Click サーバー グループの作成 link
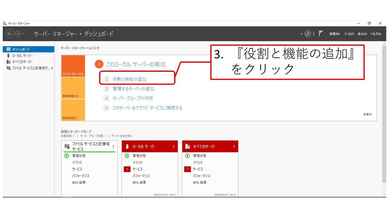Screen dimensions: 389x218 point(133,98)
